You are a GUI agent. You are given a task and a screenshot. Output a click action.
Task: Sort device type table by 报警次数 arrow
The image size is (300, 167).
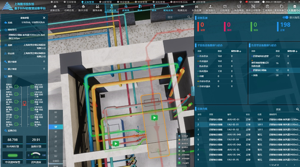click(296, 51)
